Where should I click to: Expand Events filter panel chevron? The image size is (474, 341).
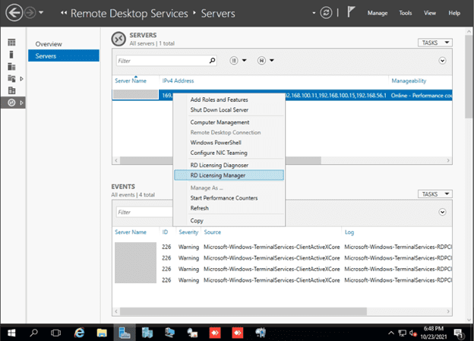click(x=442, y=212)
